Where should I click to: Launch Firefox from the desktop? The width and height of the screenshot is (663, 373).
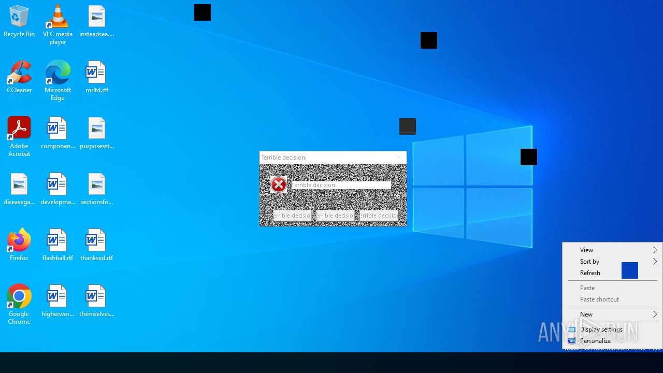pyautogui.click(x=19, y=245)
